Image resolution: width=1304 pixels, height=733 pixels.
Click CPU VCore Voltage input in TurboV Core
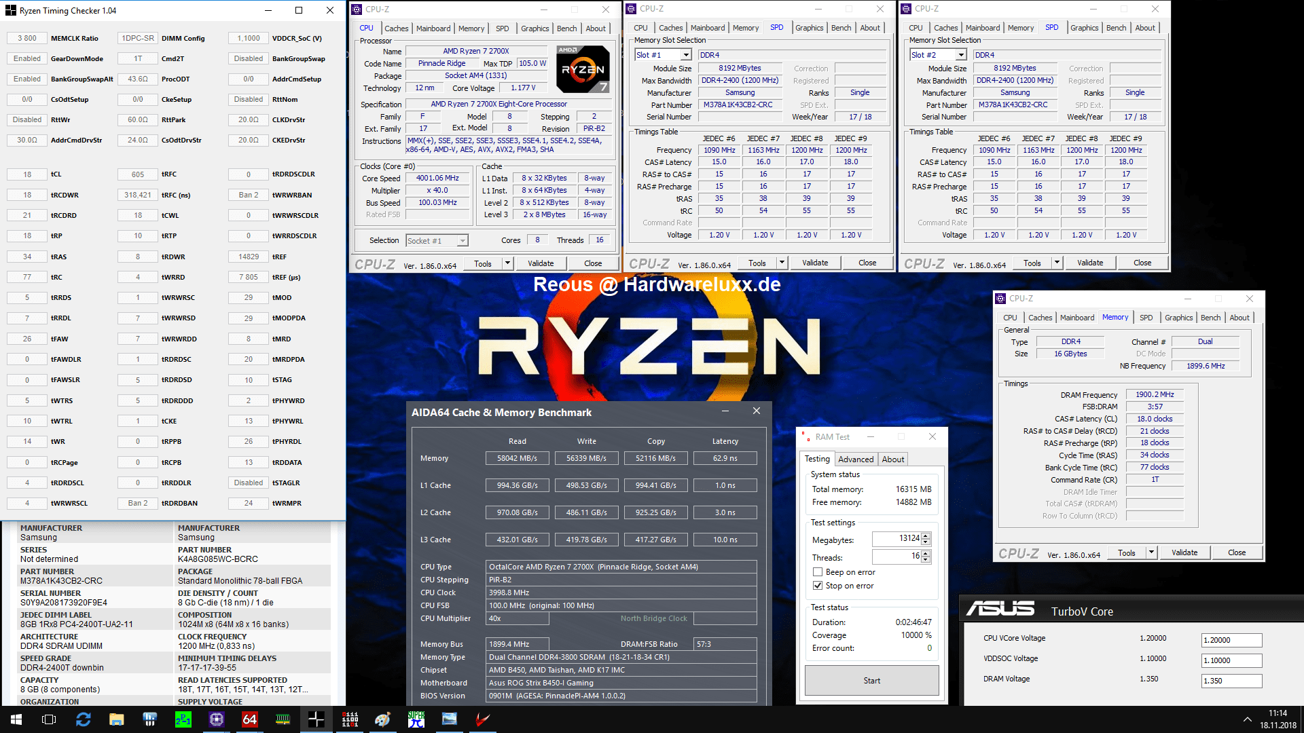(1231, 640)
